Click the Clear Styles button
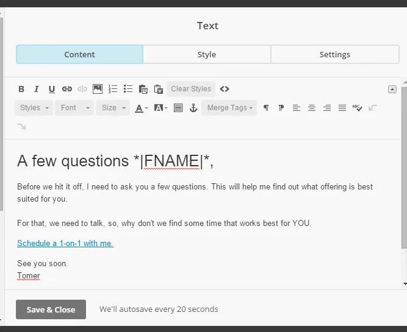 (191, 89)
